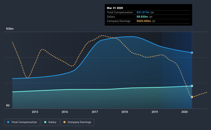The width and height of the screenshot is (211, 130).
Task: Click the teal Salary data point
Action: pos(192,86)
